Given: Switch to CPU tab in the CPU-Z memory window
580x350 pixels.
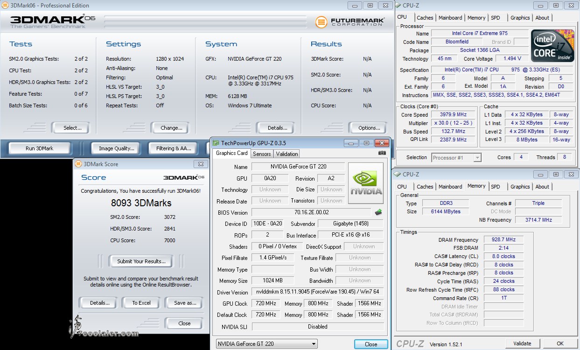Looking at the screenshot, I should (402, 187).
